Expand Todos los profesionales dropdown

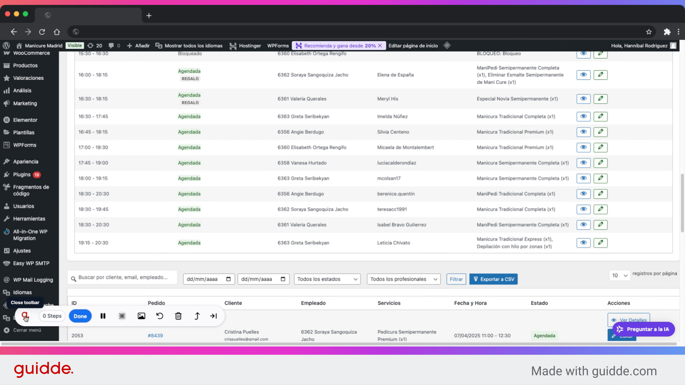[403, 279]
